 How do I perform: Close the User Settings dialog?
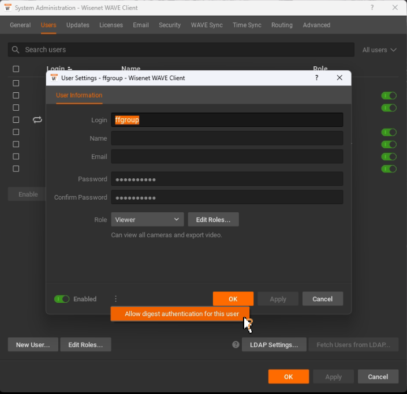coord(339,78)
